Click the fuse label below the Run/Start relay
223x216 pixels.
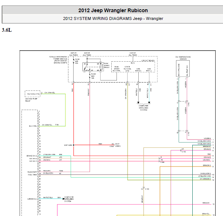point(94,76)
